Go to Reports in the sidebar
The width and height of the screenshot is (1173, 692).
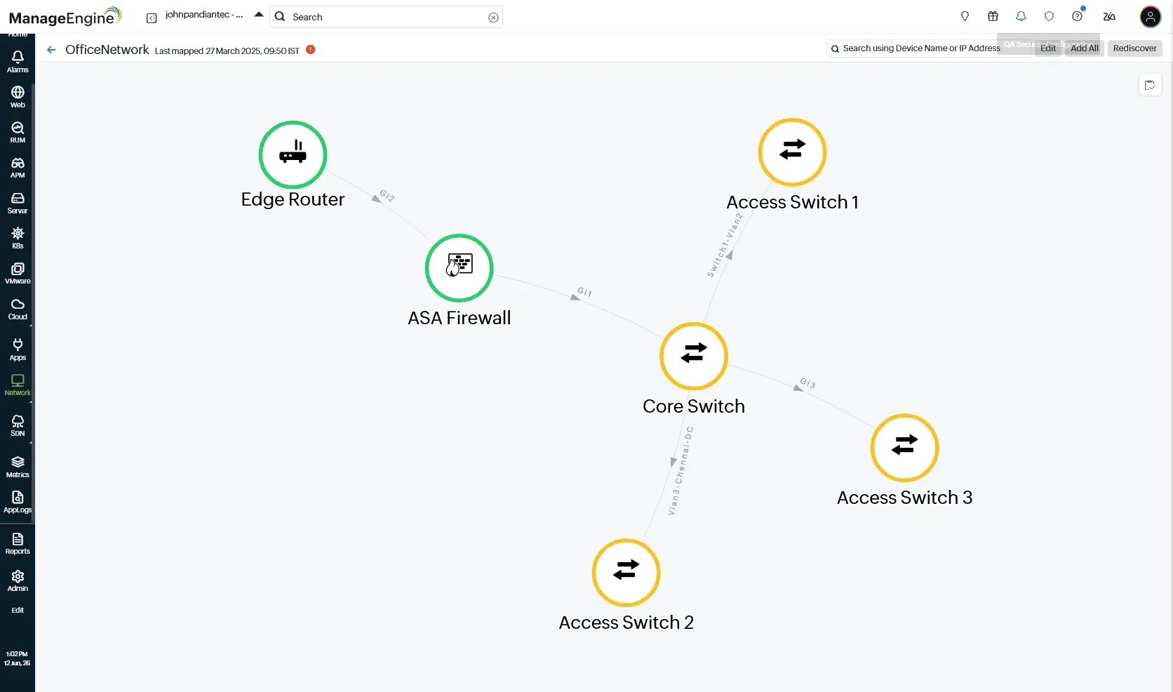point(18,543)
